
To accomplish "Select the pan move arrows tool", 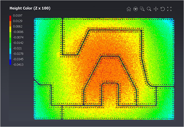I will 156,9.
